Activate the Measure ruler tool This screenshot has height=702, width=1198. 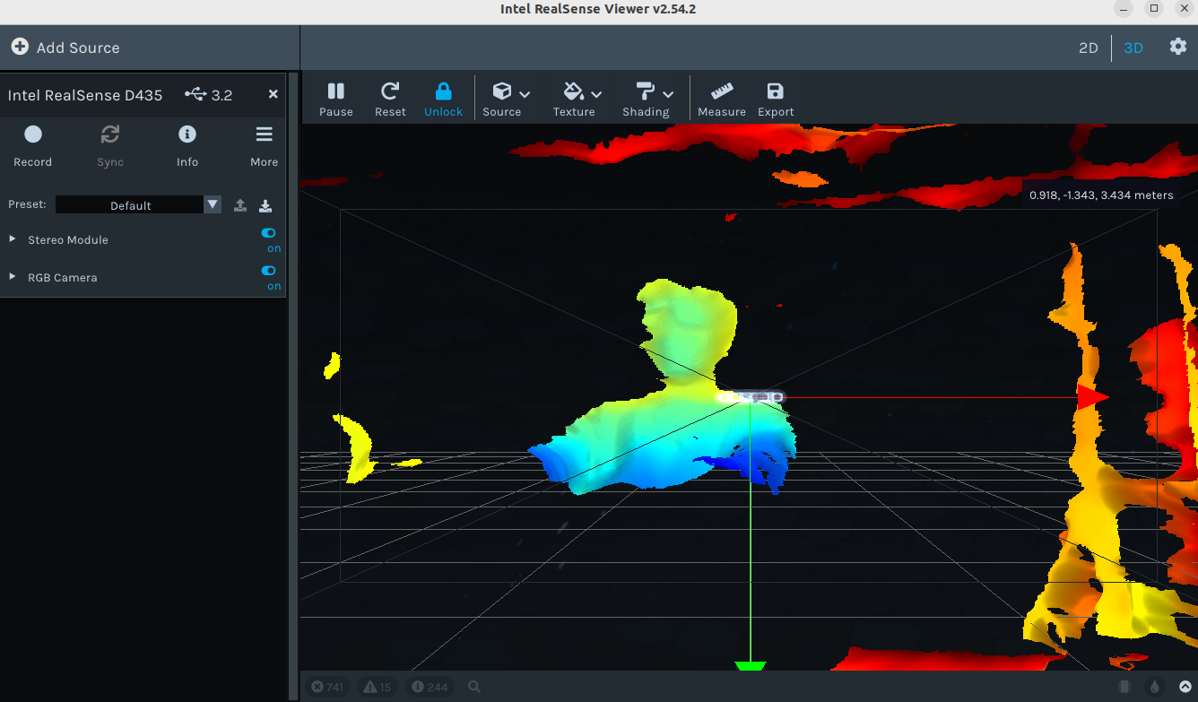(x=722, y=99)
